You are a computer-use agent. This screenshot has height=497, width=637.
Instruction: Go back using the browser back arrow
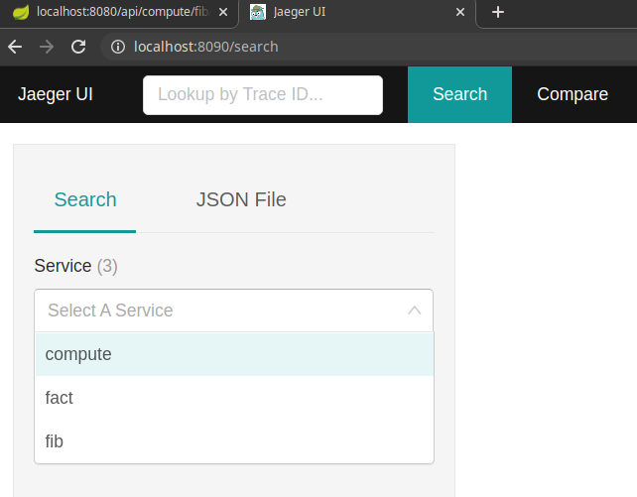[15, 47]
